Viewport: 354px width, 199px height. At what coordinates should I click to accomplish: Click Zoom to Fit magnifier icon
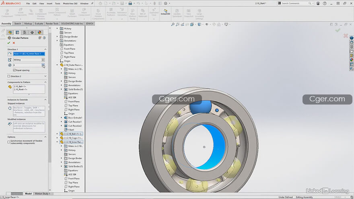point(173,25)
